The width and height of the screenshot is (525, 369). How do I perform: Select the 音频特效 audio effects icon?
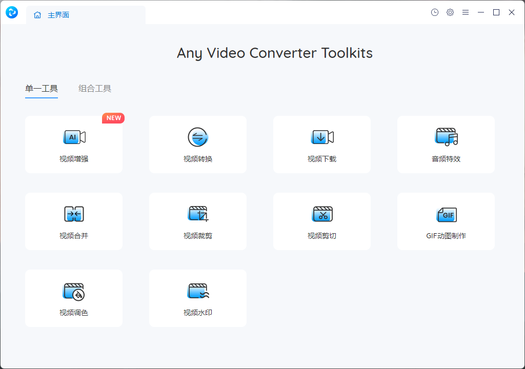pyautogui.click(x=447, y=137)
